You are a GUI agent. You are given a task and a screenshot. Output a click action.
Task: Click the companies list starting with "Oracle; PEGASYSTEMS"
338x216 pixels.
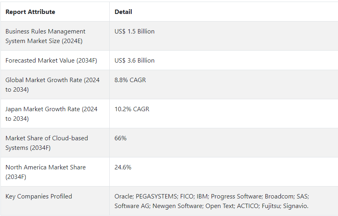pos(211,201)
